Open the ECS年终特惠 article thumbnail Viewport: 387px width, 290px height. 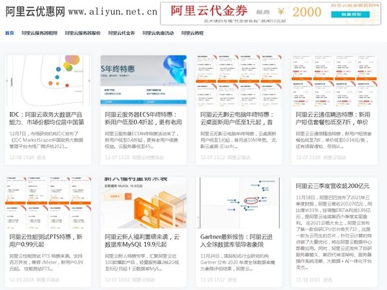click(x=143, y=81)
